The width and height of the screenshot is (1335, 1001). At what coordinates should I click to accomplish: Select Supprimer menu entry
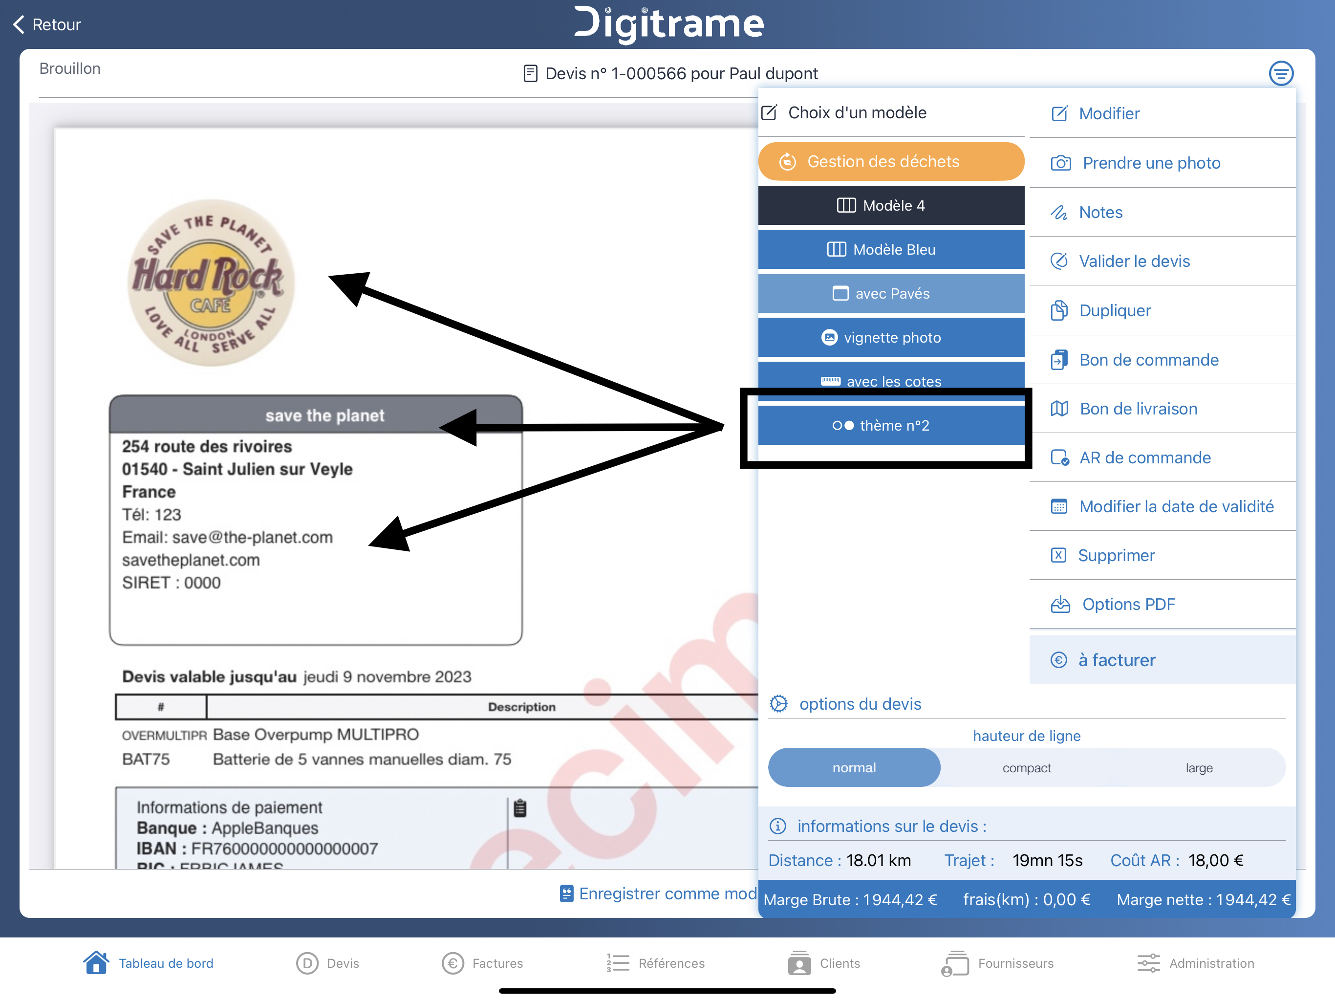coord(1163,555)
